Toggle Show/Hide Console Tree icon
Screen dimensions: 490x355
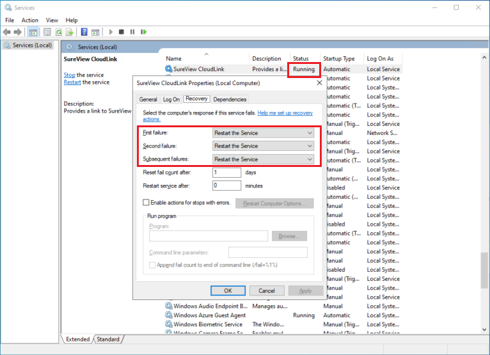pos(33,32)
